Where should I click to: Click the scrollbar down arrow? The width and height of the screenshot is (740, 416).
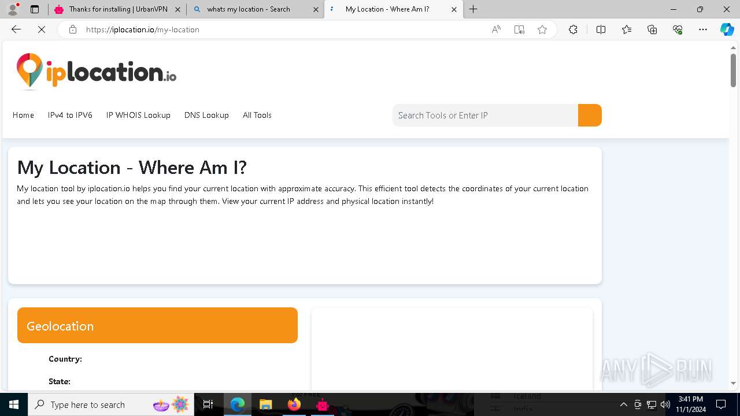point(733,383)
